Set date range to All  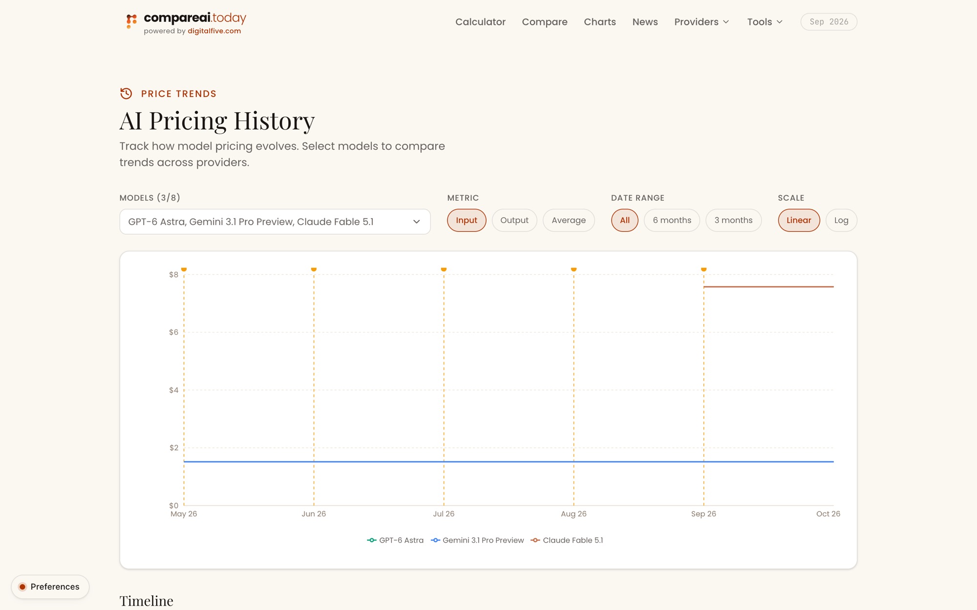(x=624, y=220)
